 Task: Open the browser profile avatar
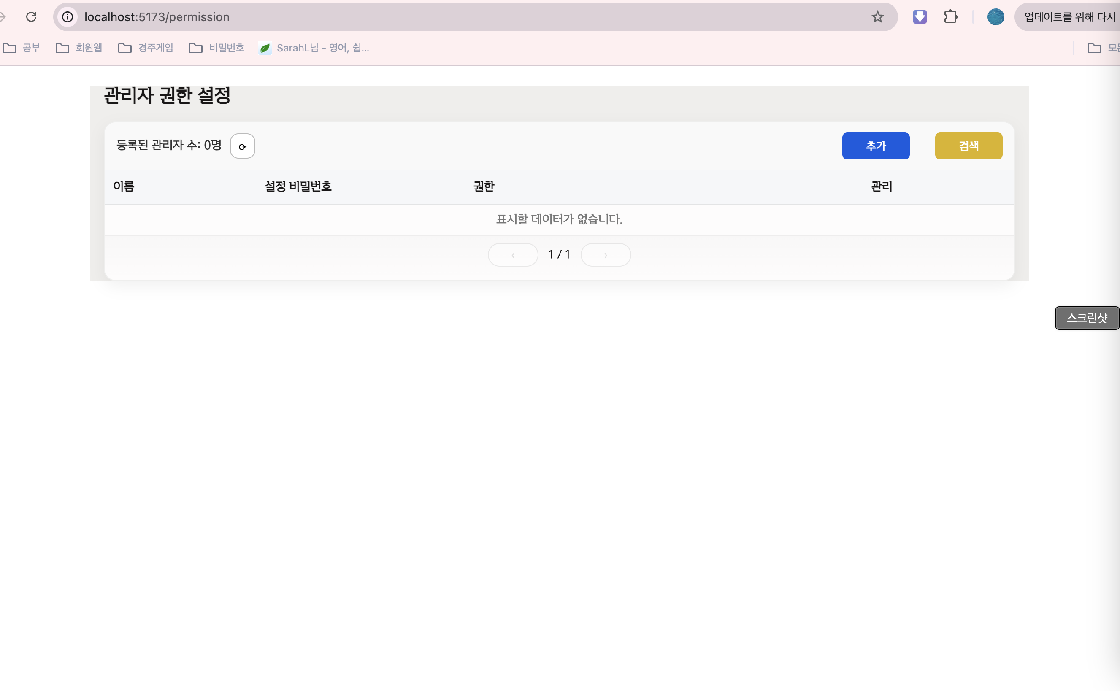pos(995,17)
